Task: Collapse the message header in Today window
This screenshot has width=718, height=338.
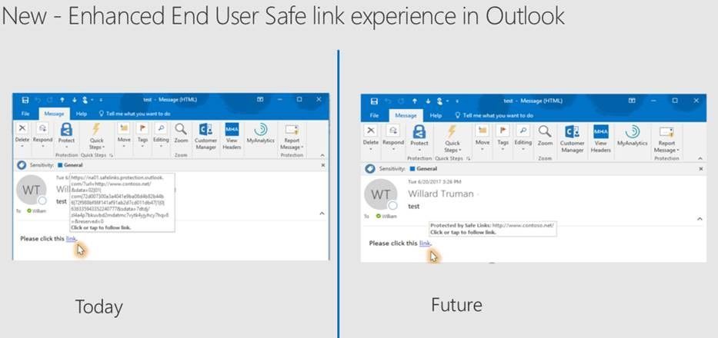Action: coord(322,213)
